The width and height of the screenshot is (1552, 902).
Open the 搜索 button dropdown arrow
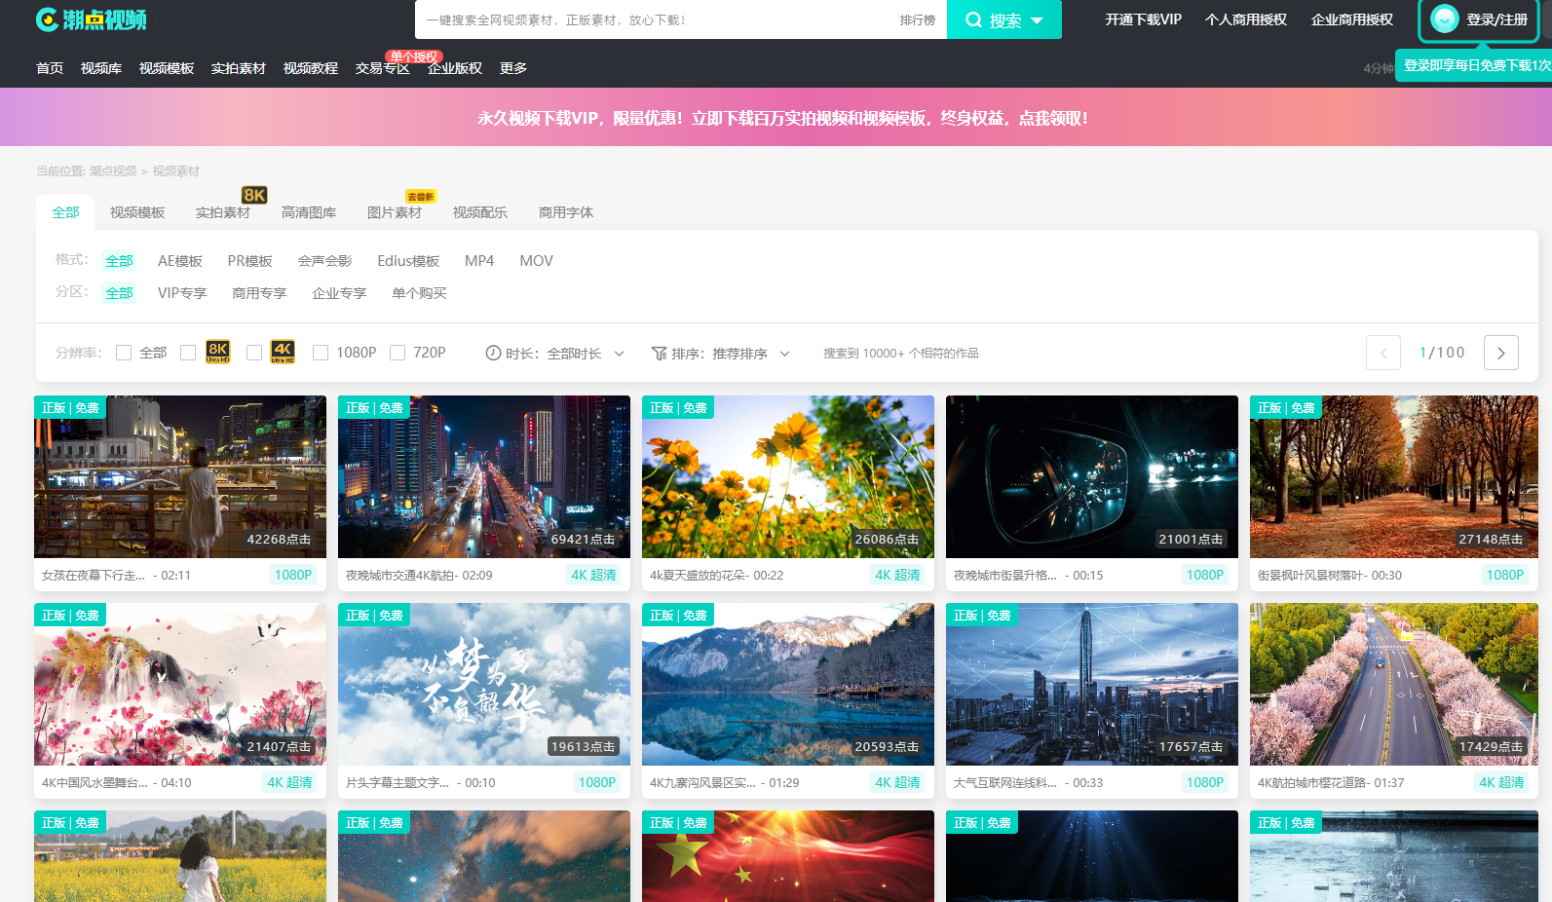1037,20
